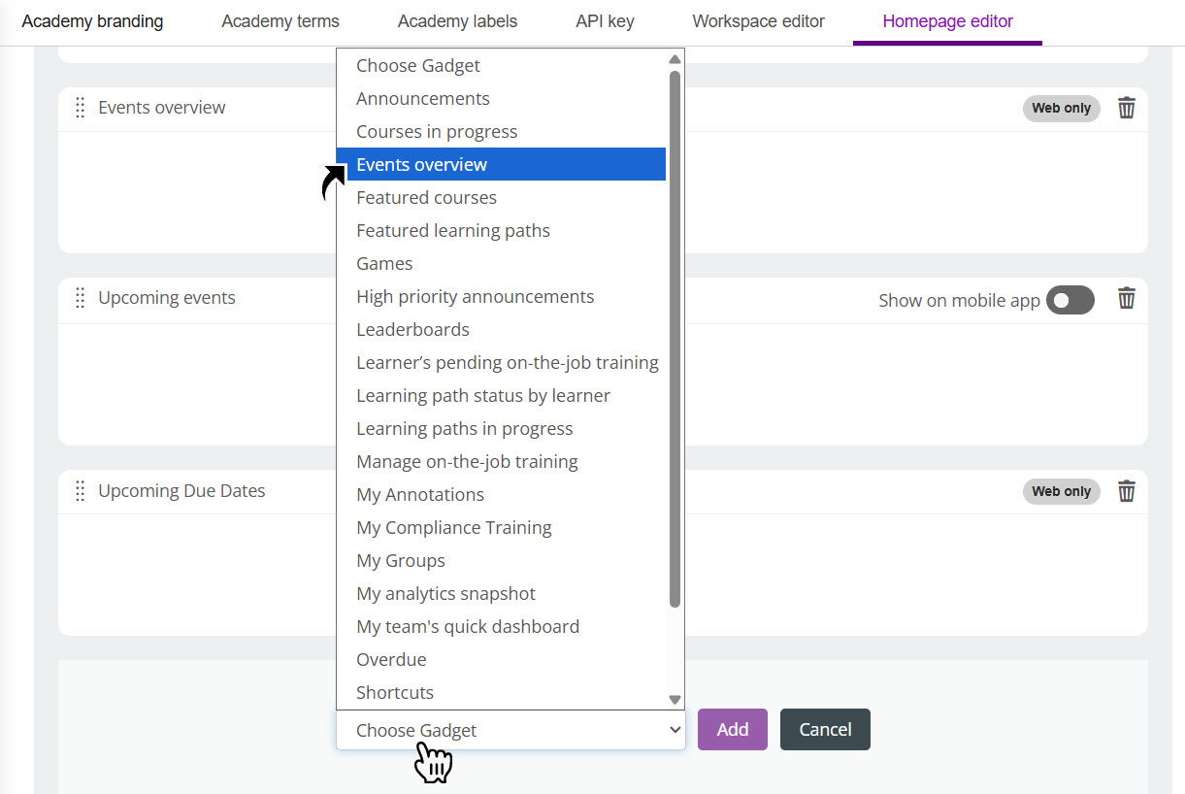Click the Web only badge on Upcoming Due Dates
1185x794 pixels.
1061,491
